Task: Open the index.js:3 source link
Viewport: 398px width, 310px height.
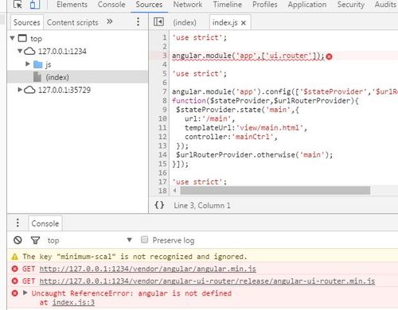Action: 73,302
